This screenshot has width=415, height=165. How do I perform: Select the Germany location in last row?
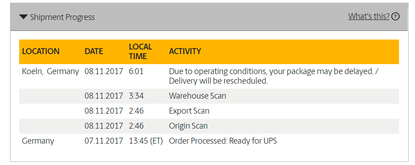(x=38, y=141)
